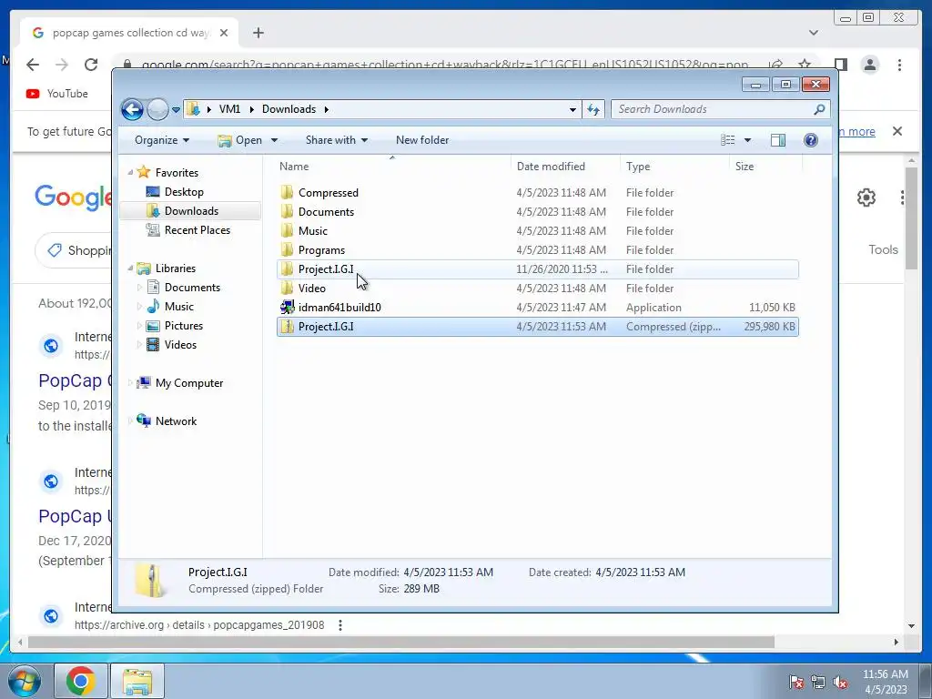
Task: Sort by Type column header
Action: [x=674, y=167]
